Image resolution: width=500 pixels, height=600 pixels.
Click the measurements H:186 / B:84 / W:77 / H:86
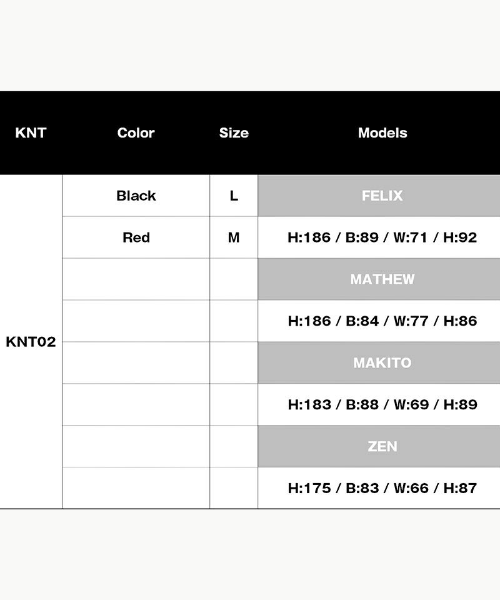point(382,321)
